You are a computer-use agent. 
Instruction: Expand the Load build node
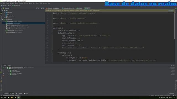pyautogui.click(x=9, y=70)
